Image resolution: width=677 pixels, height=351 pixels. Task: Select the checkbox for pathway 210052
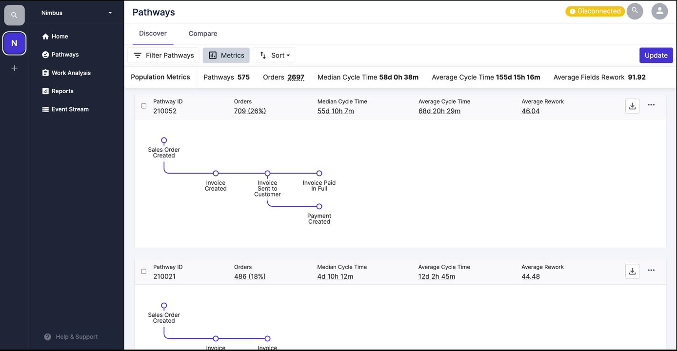pyautogui.click(x=143, y=106)
